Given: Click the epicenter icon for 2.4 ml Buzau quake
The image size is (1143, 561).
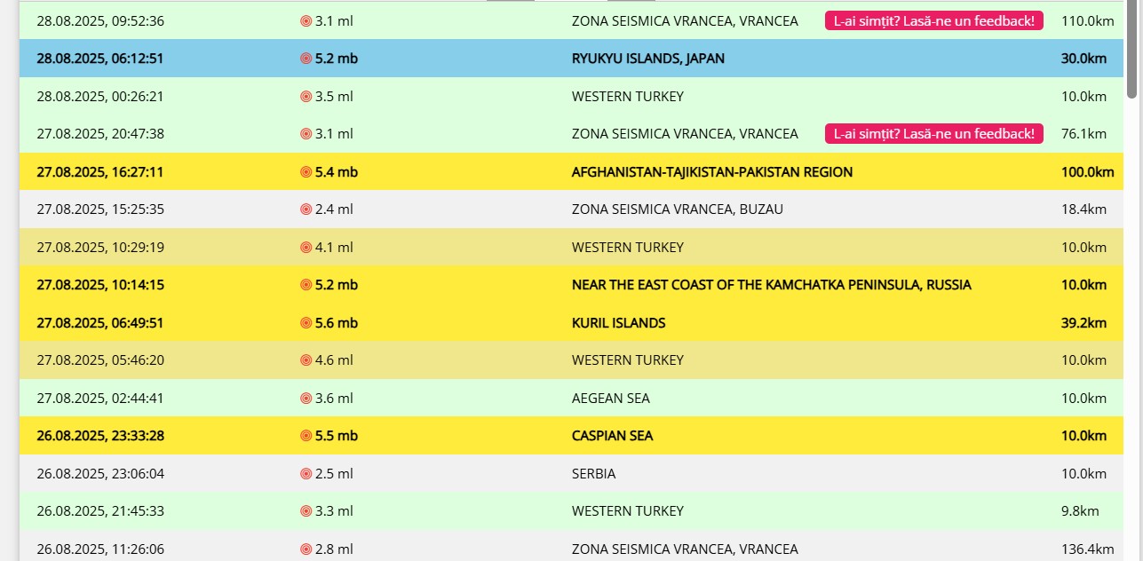Looking at the screenshot, I should pos(306,209).
